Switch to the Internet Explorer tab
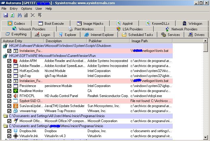Viewport: 210px width, 141px height. tap(99, 35)
